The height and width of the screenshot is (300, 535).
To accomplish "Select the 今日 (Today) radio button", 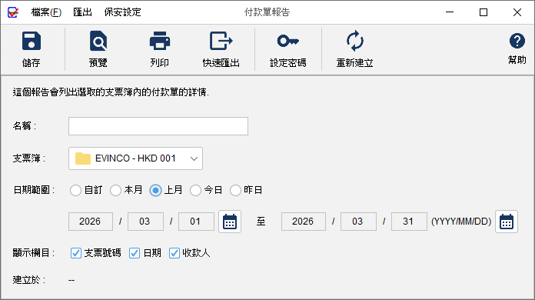I will pos(195,190).
